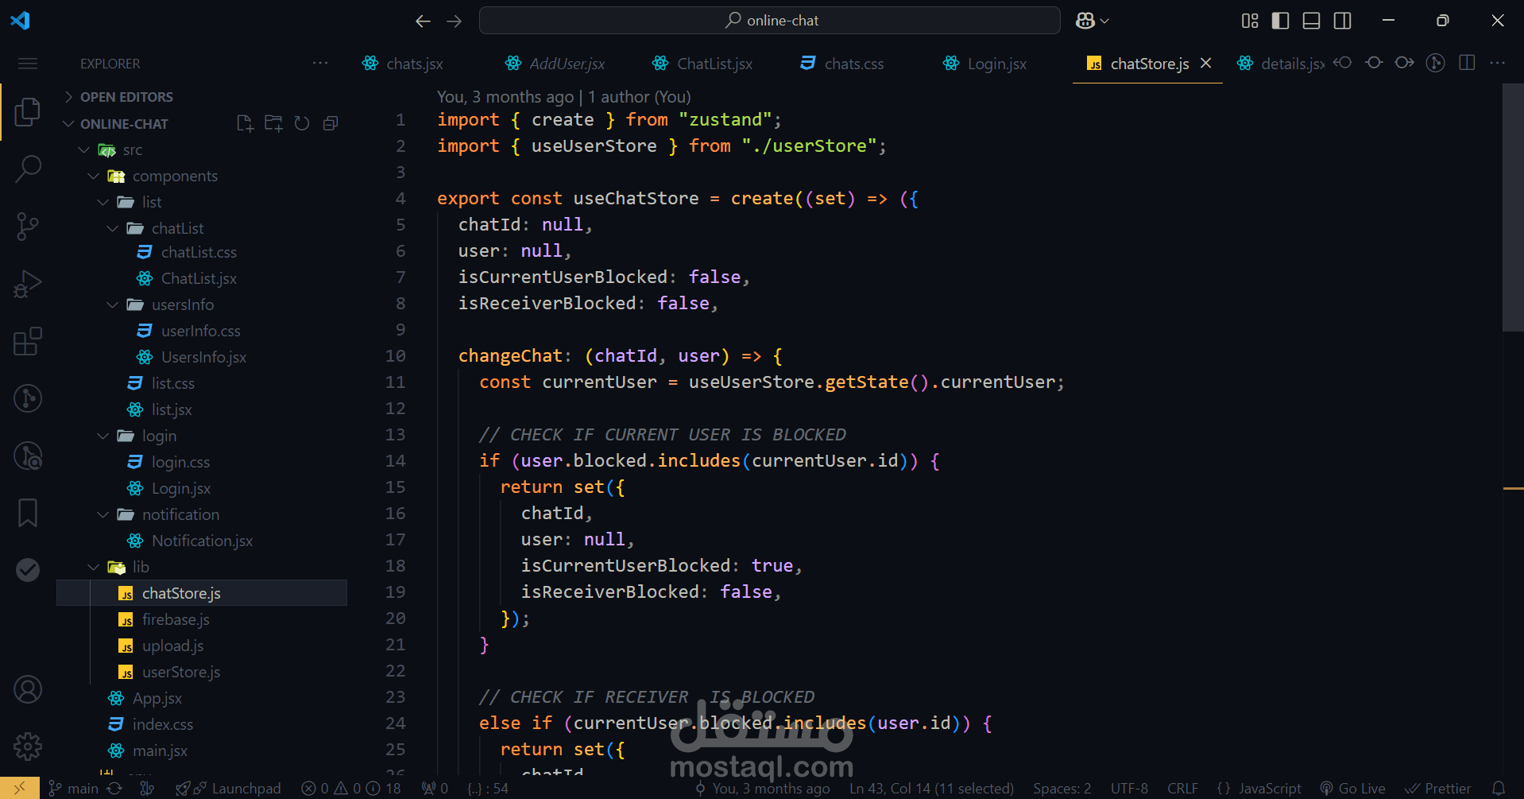Open Source Control view in activity bar
1524x799 pixels.
pyautogui.click(x=28, y=227)
